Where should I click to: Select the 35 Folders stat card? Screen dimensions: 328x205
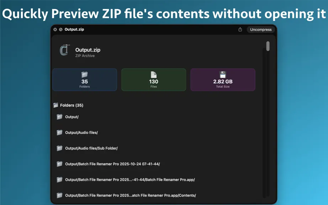point(85,80)
